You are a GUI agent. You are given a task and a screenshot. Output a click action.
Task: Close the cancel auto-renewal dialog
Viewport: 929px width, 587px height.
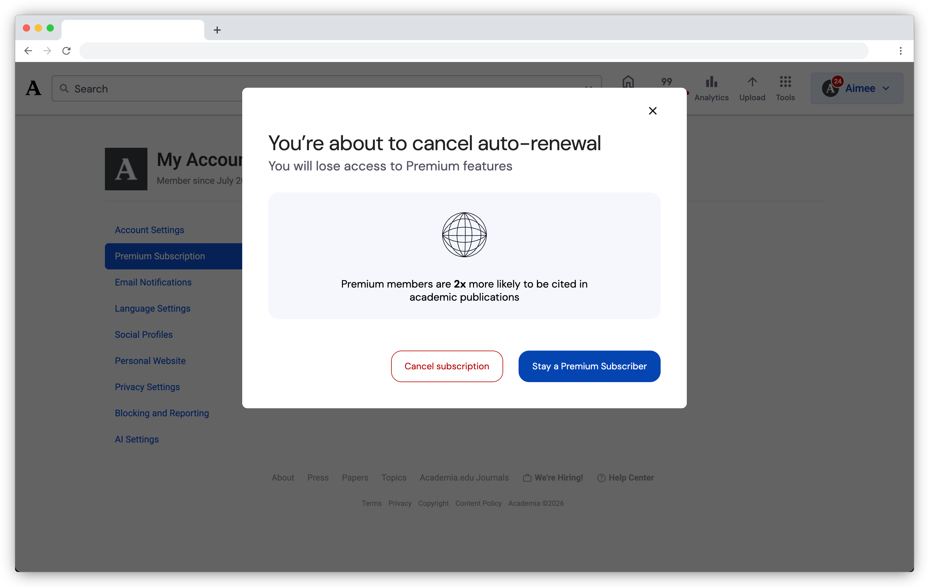click(x=652, y=111)
